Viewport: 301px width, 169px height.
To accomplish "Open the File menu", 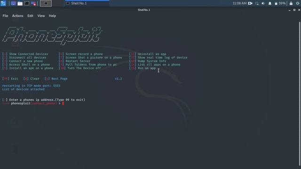I will click(x=5, y=16).
